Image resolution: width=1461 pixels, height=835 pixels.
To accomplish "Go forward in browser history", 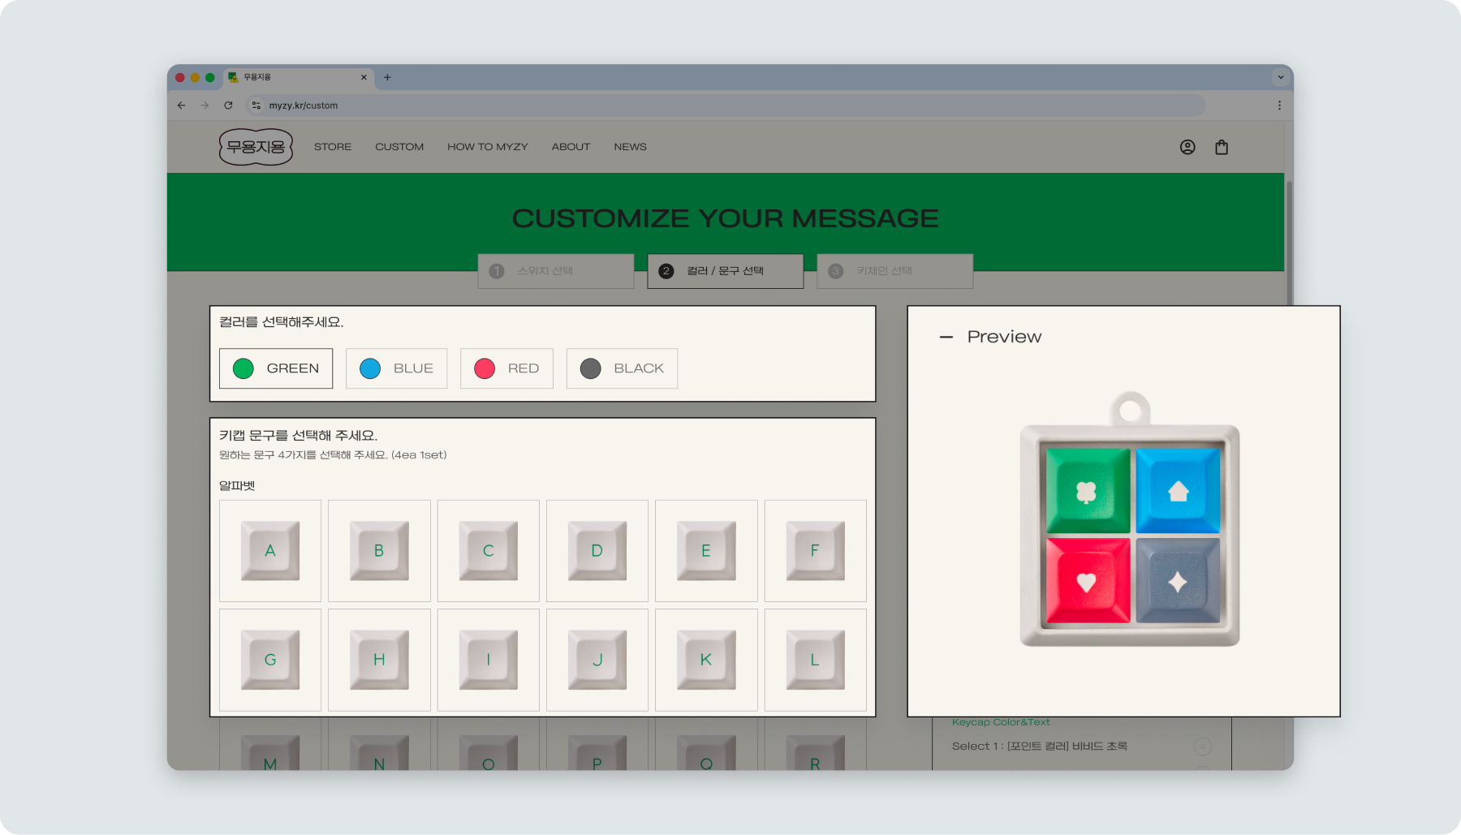I will 205,105.
